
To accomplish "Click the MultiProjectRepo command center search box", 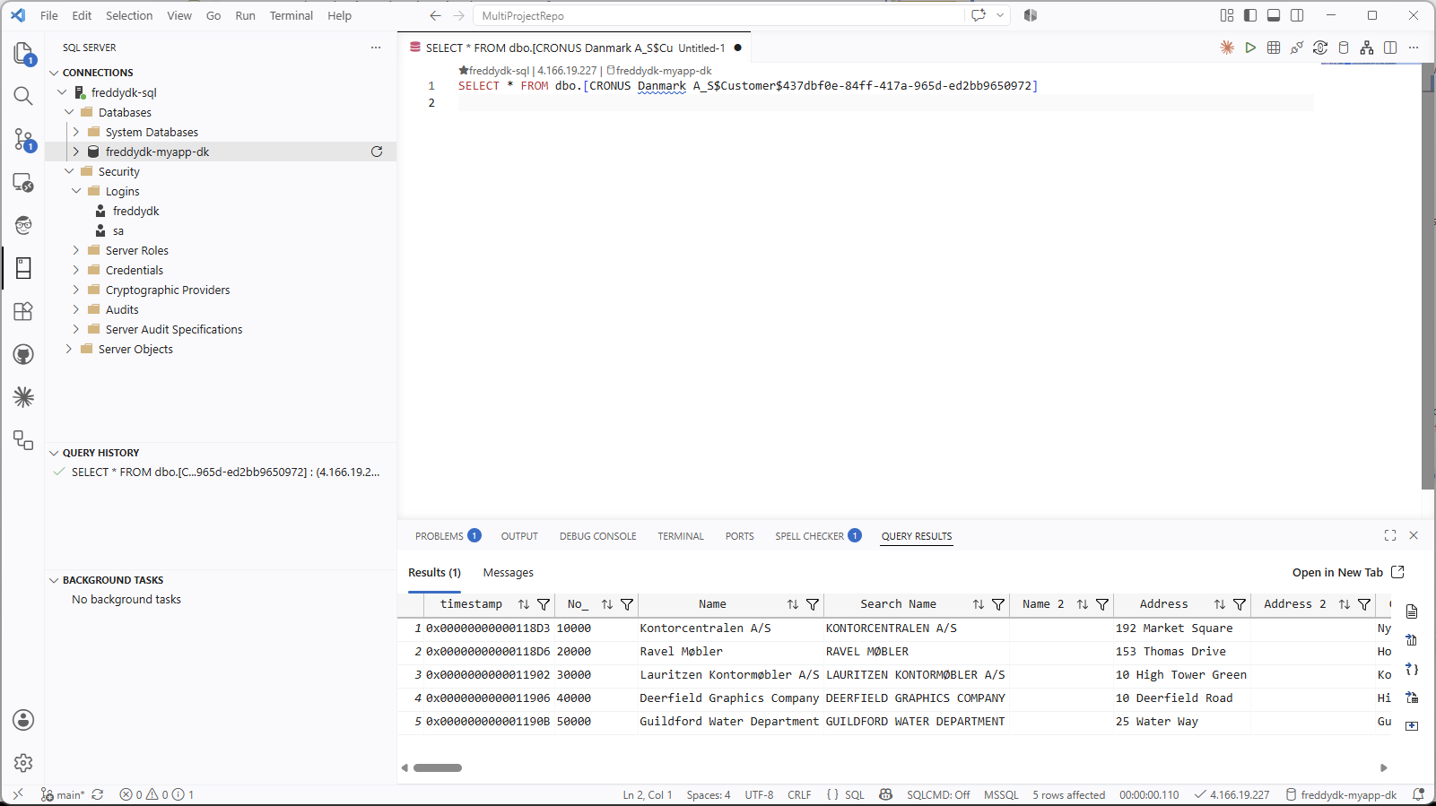I will click(719, 15).
